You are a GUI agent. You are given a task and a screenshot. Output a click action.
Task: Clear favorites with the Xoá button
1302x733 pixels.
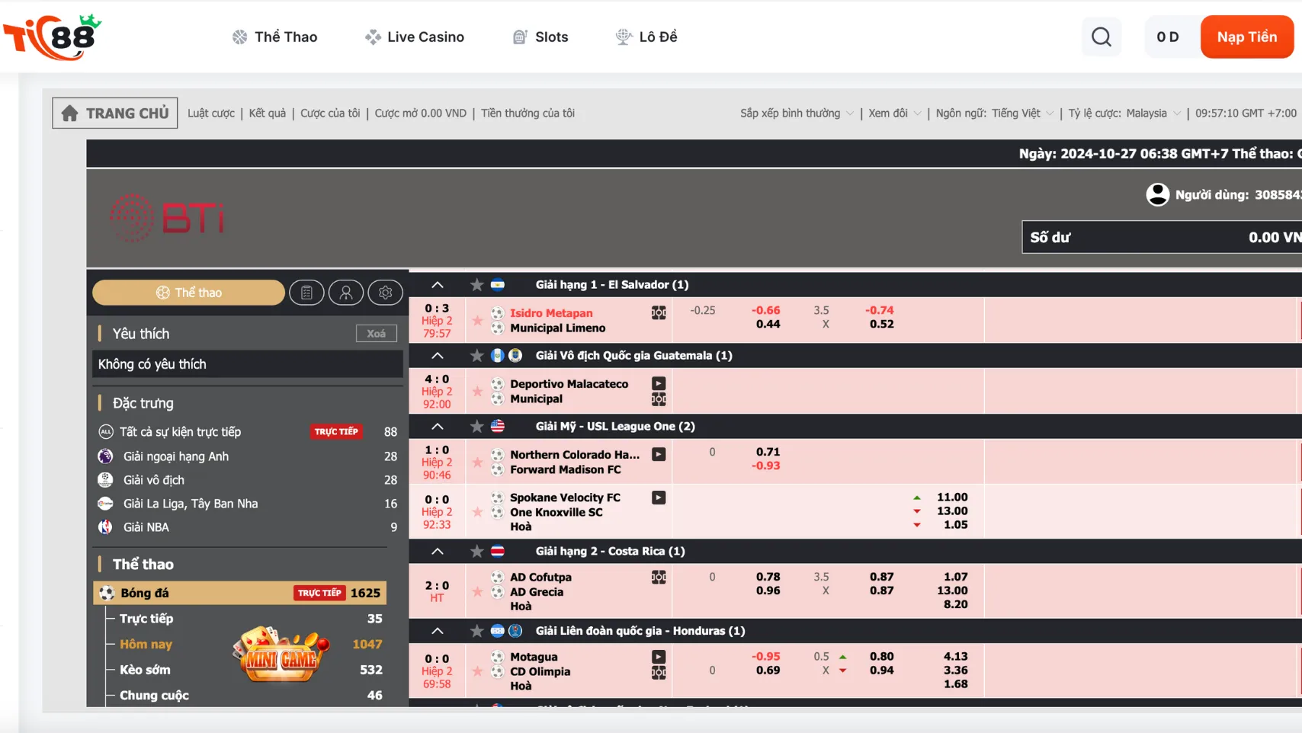pyautogui.click(x=377, y=334)
